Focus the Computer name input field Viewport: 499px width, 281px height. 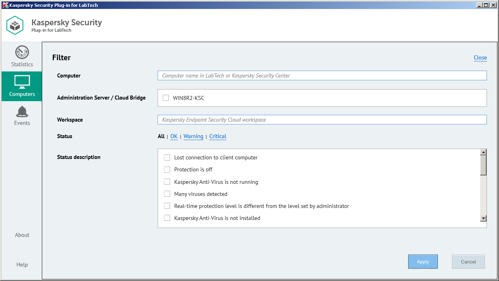point(322,75)
